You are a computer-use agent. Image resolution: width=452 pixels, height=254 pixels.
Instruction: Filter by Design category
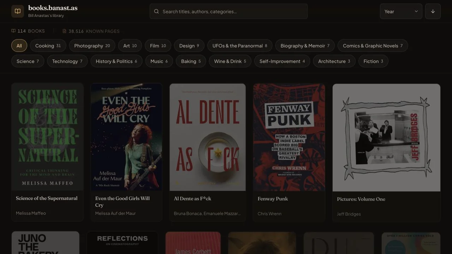(x=189, y=46)
